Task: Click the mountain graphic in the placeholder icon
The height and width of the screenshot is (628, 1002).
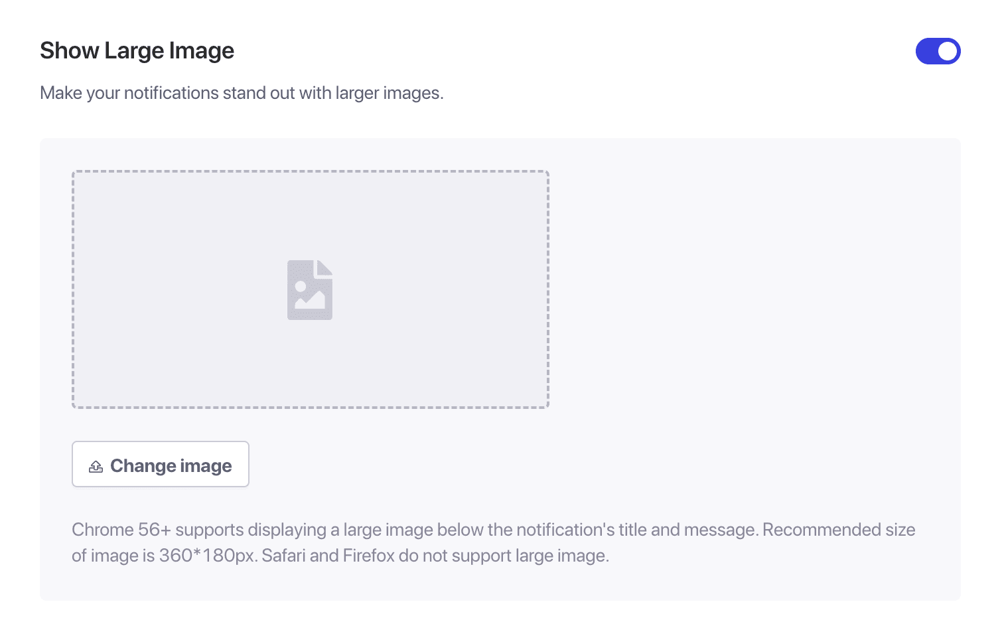Action: (x=311, y=301)
